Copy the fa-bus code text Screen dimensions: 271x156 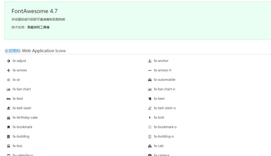[x=18, y=146]
